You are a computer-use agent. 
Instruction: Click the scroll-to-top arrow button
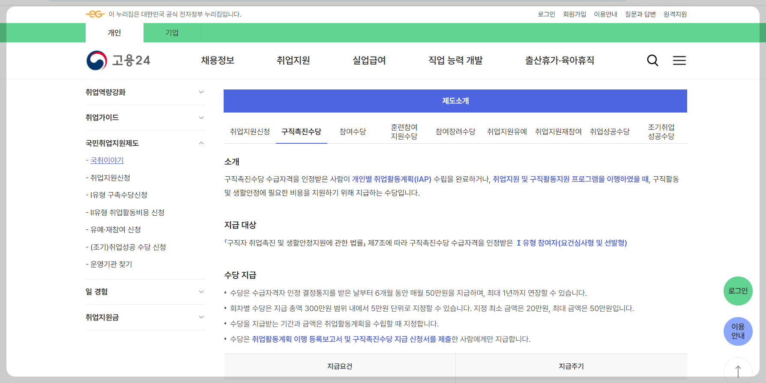(x=738, y=371)
